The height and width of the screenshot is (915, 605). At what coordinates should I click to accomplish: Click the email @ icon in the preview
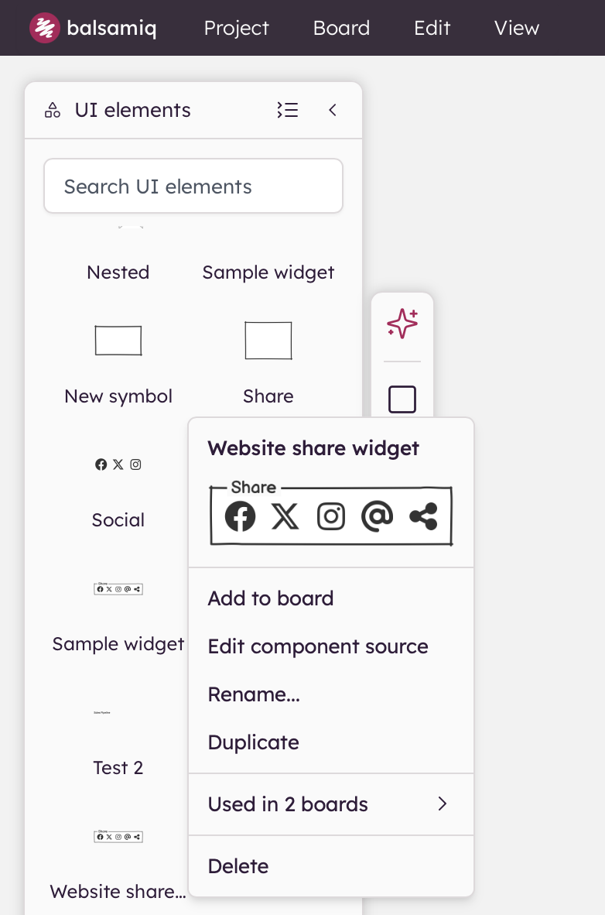377,516
